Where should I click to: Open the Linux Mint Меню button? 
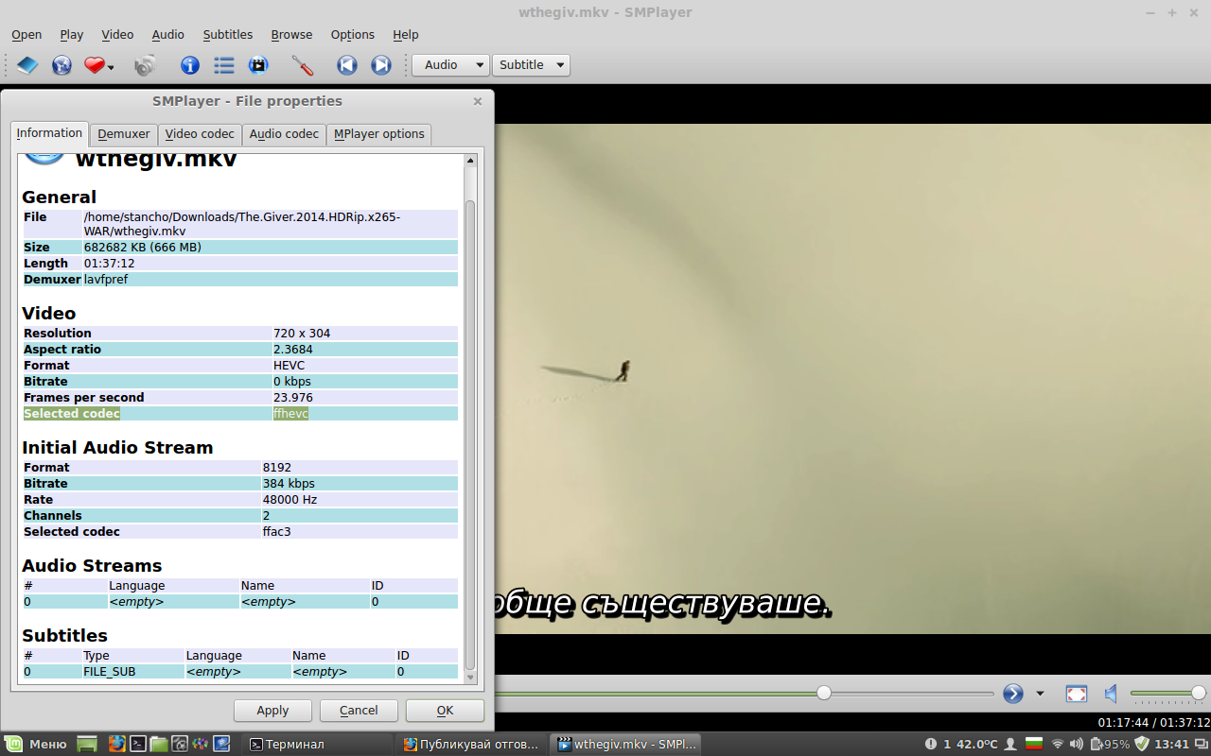(x=36, y=744)
